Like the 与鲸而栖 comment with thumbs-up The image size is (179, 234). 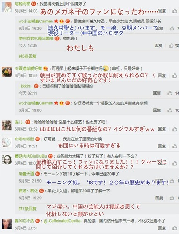coord(175,11)
